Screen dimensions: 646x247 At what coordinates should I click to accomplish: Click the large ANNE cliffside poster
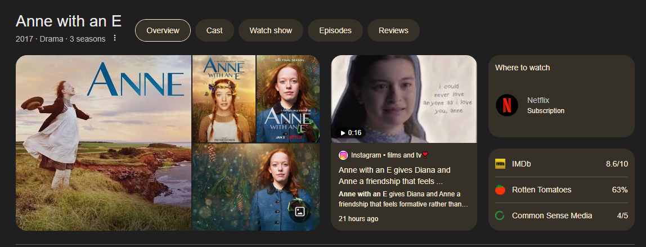(104, 143)
